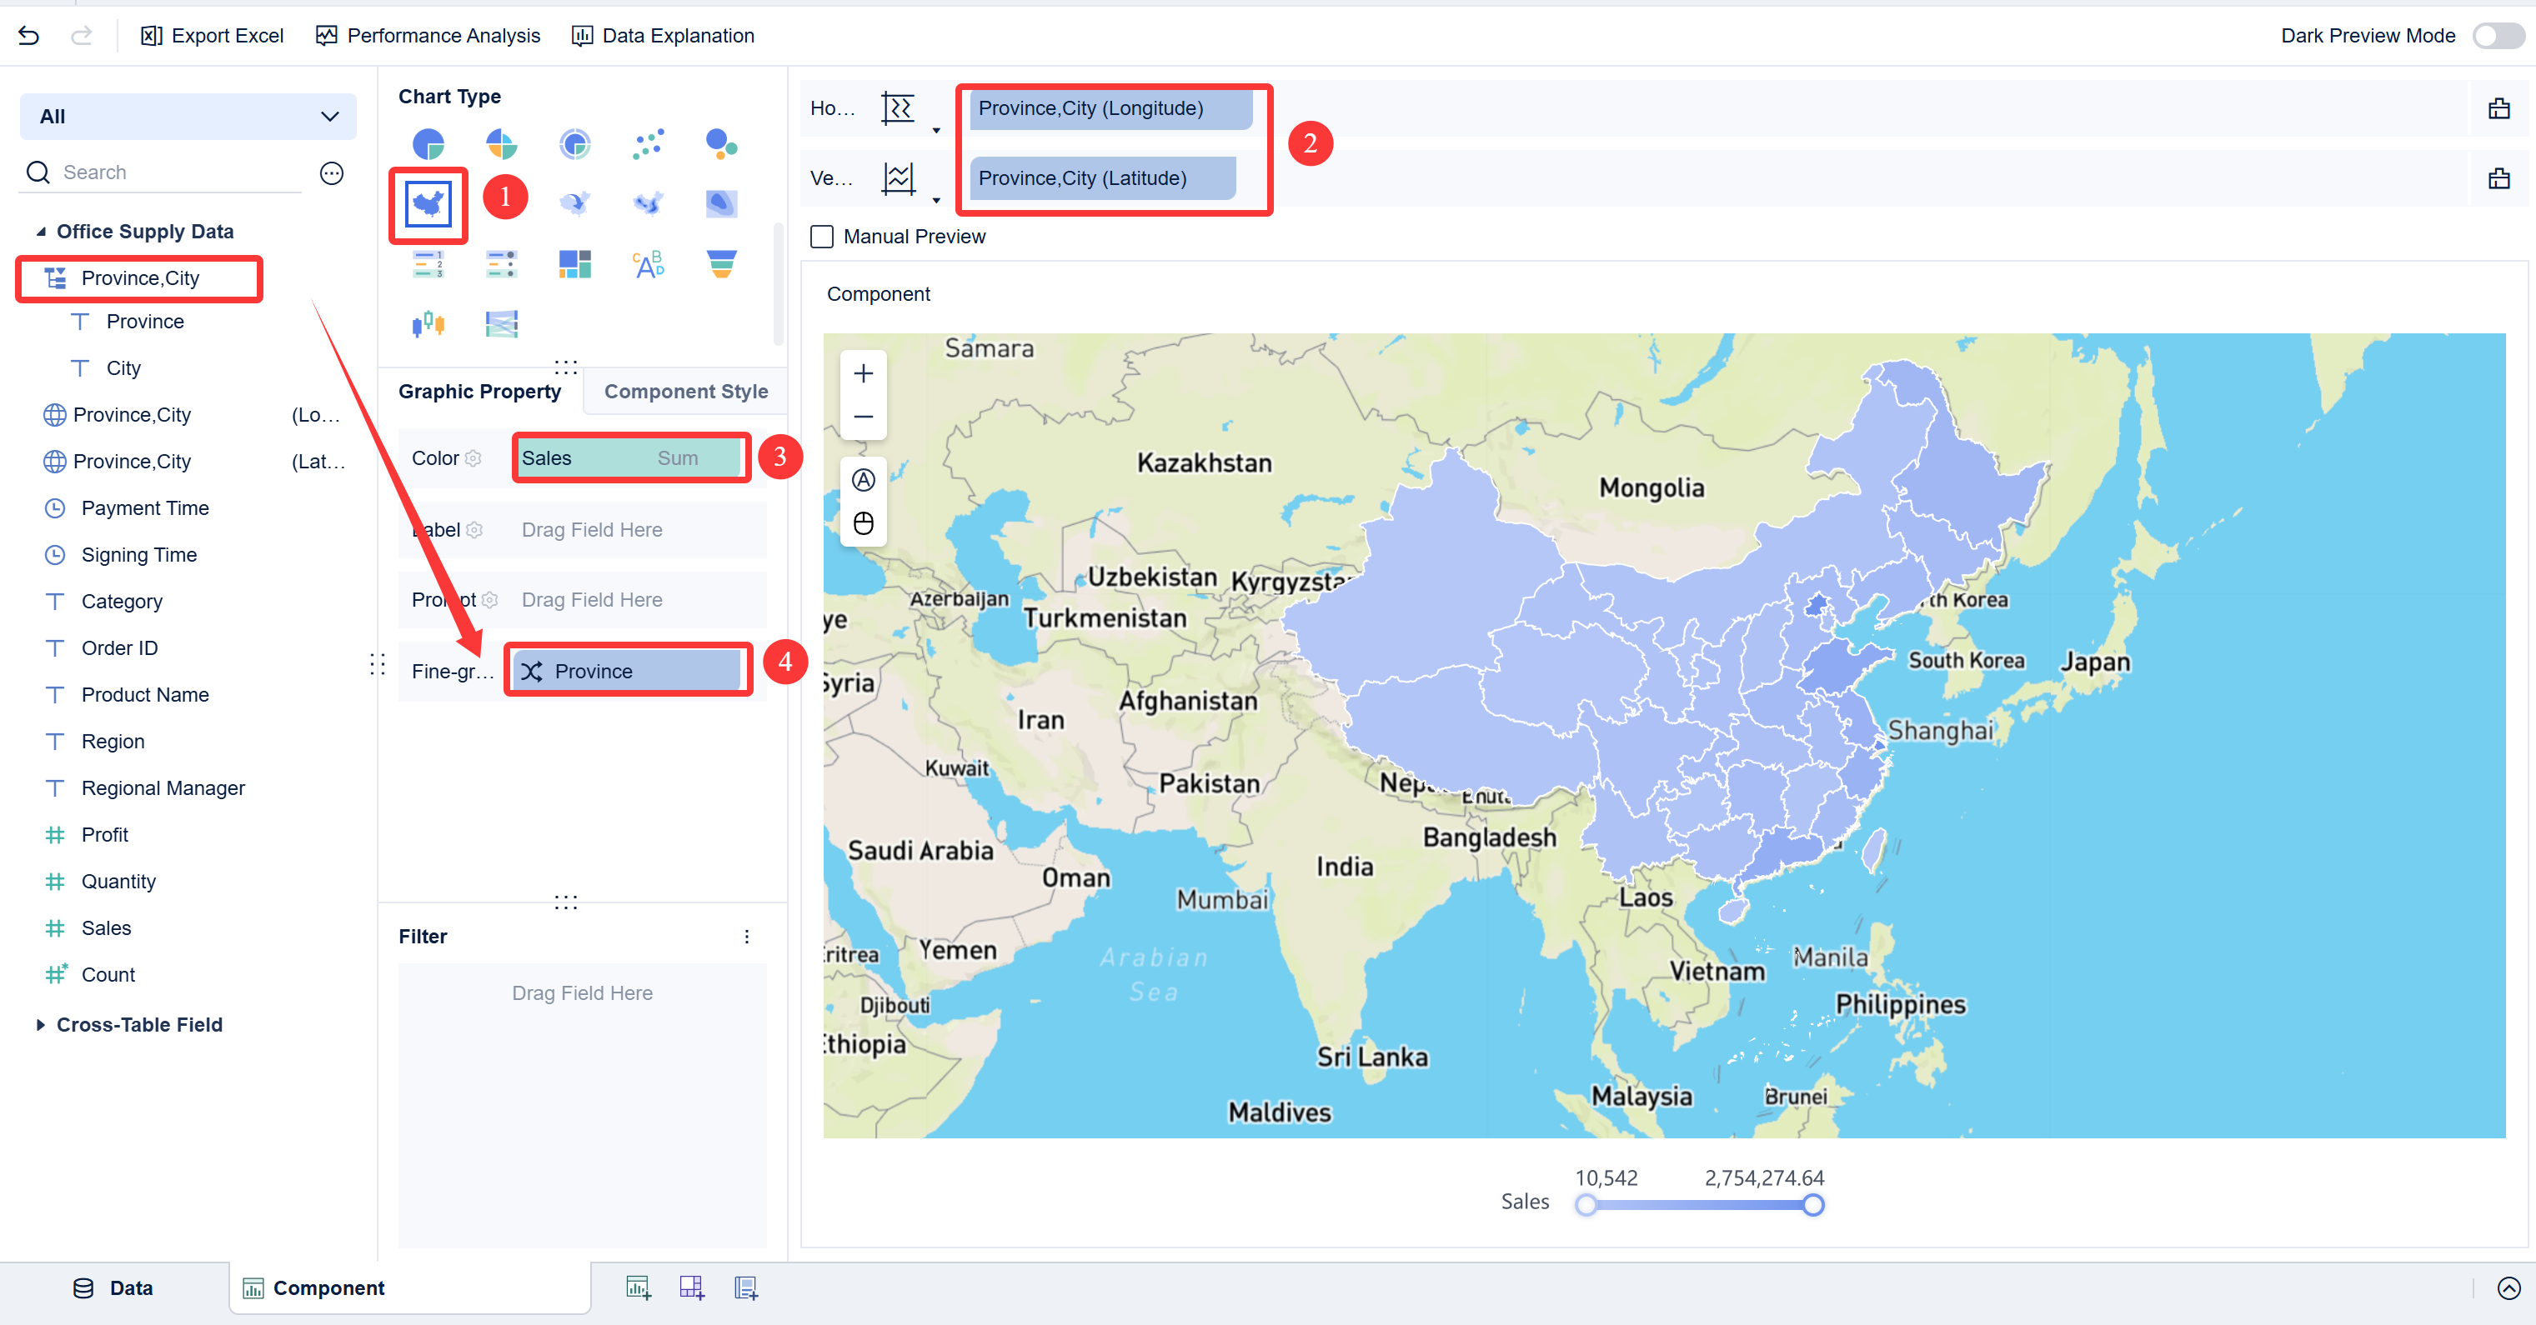
Task: Enable the Manual Preview checkbox
Action: (x=821, y=237)
